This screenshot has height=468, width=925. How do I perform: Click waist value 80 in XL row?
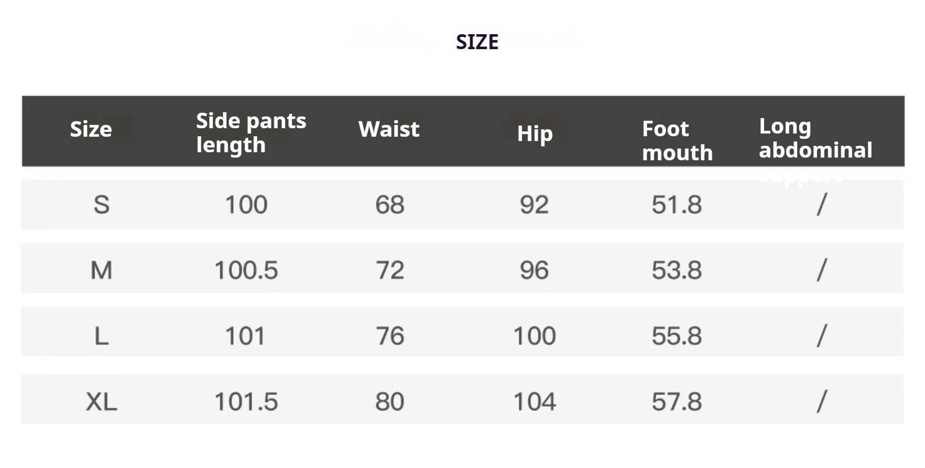390,402
